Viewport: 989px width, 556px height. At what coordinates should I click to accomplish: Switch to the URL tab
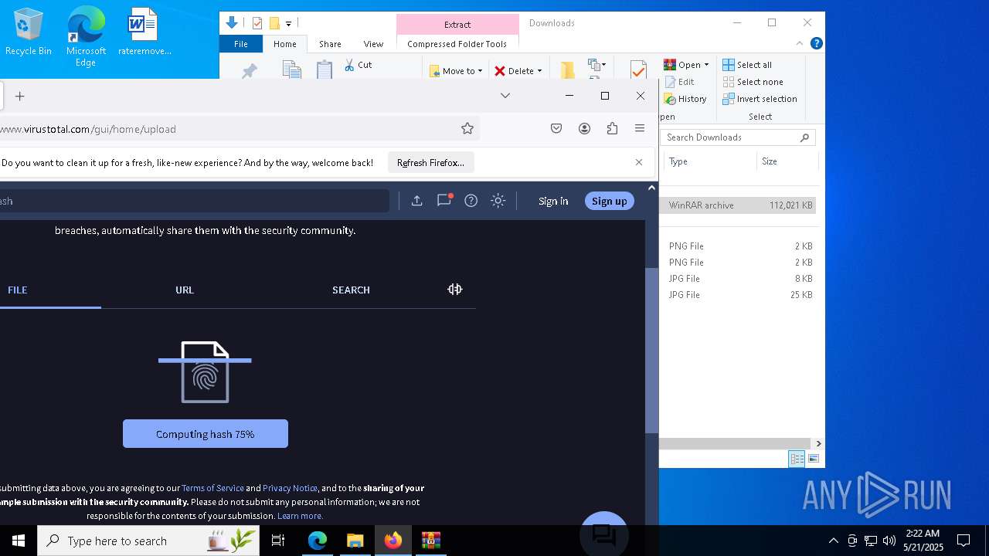pyautogui.click(x=185, y=290)
